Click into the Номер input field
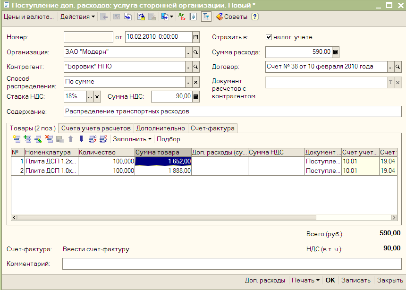The height and width of the screenshot is (290, 406). (x=88, y=37)
